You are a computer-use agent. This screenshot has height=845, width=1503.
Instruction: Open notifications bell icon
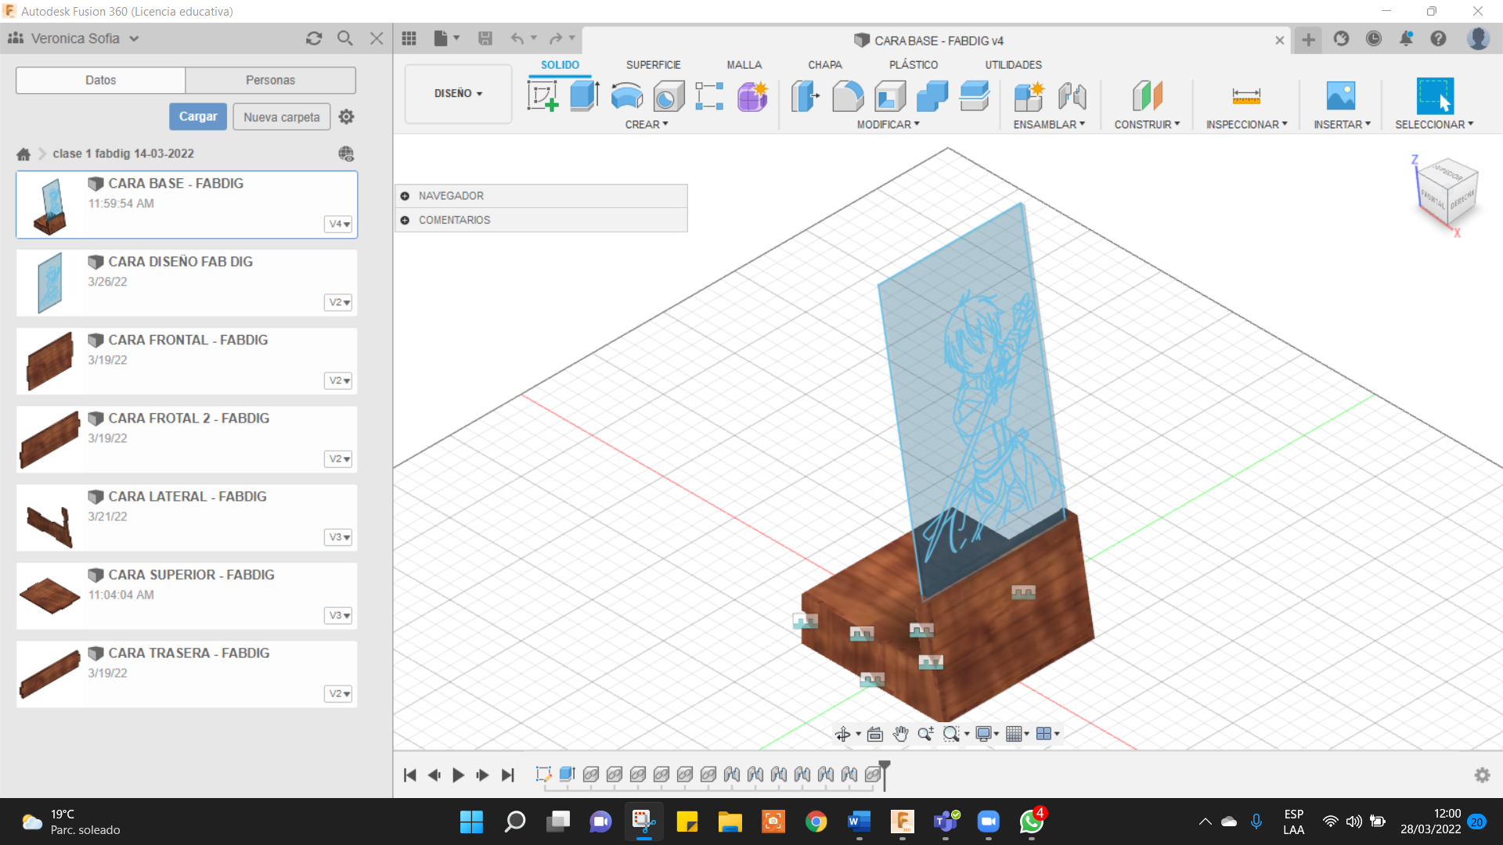coord(1406,38)
